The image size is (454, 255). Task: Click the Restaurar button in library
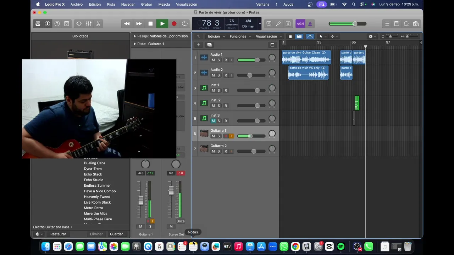[x=58, y=234]
